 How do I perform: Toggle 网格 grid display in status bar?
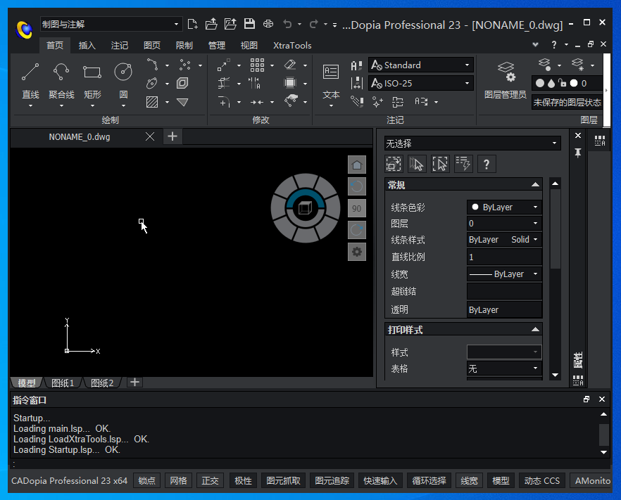[178, 481]
